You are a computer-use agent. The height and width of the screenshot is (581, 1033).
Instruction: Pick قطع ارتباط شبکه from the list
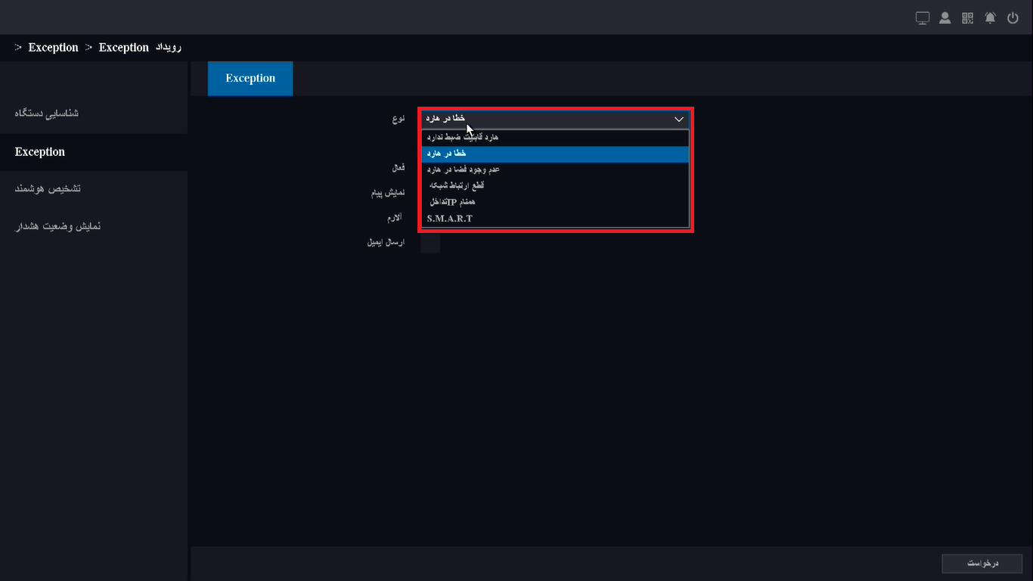click(555, 186)
